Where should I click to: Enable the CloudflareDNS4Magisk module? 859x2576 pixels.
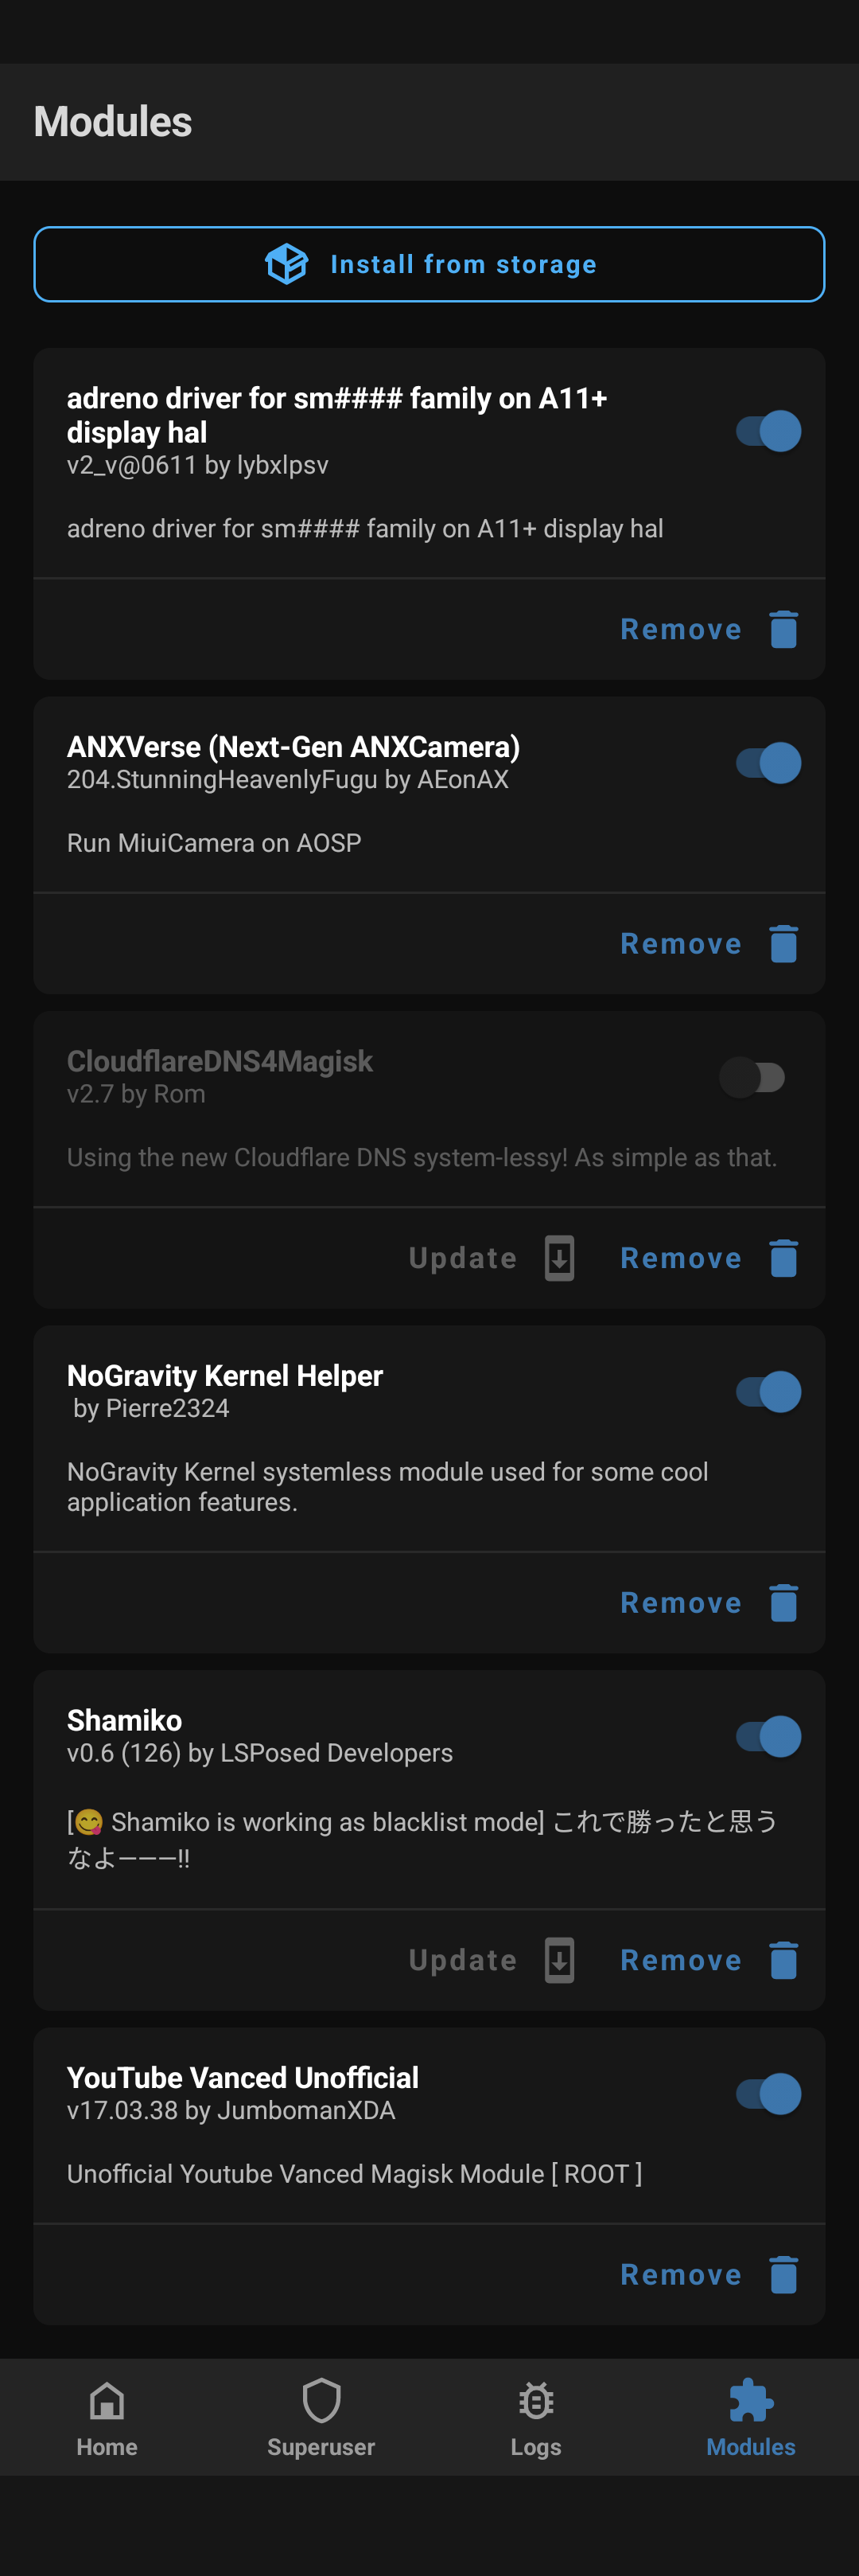(755, 1078)
